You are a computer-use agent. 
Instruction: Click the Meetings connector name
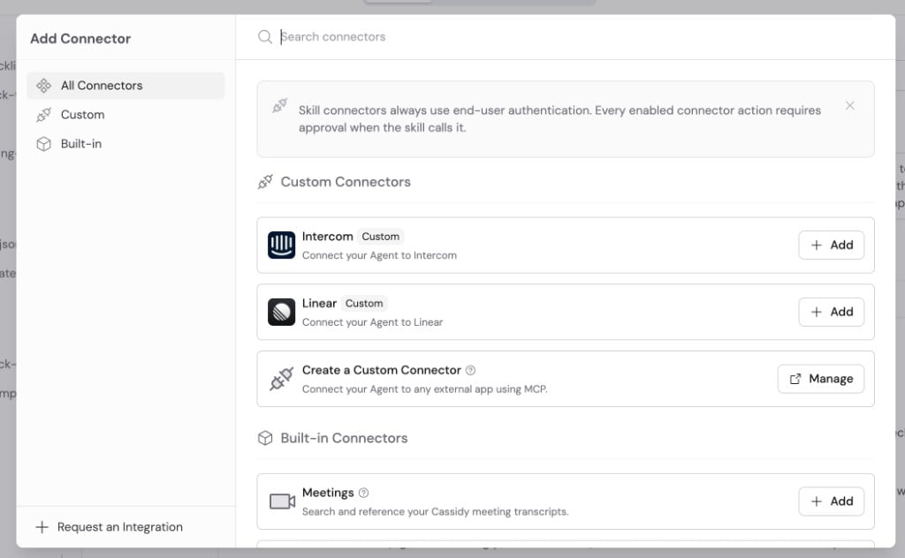click(328, 493)
